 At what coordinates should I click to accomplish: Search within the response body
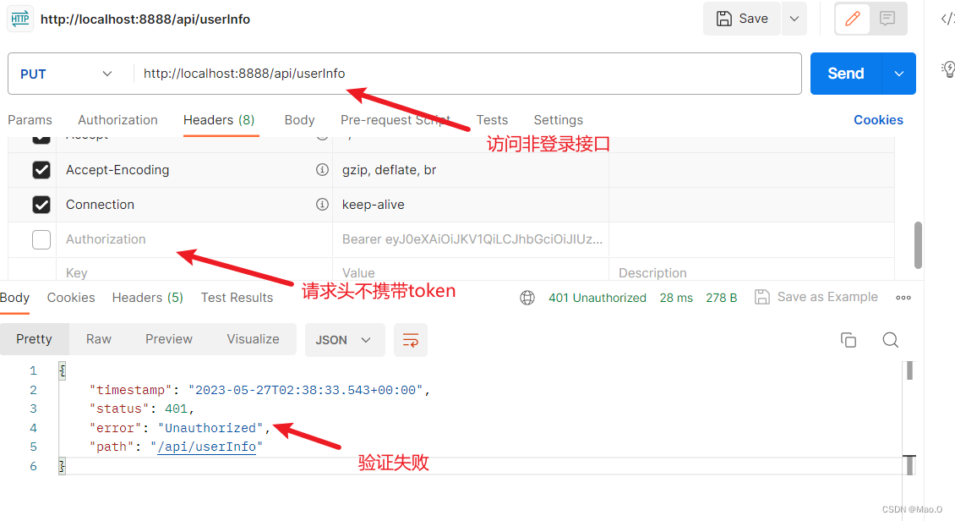click(x=891, y=340)
